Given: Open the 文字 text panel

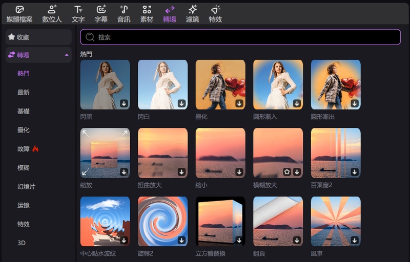Looking at the screenshot, I should tap(78, 14).
